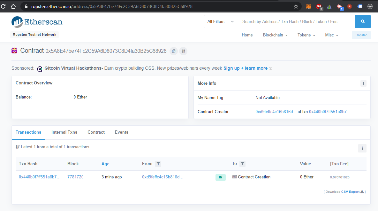Switch to the Contract tab
The width and height of the screenshot is (378, 211).
(x=96, y=132)
